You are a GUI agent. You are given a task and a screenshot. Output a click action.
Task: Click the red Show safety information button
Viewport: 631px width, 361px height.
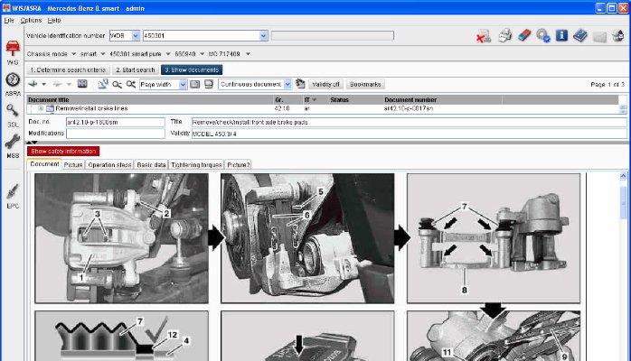click(63, 152)
